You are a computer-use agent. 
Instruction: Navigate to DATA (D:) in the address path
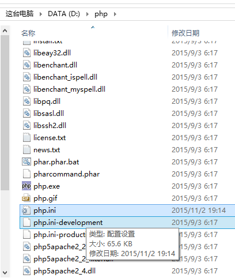64,14
